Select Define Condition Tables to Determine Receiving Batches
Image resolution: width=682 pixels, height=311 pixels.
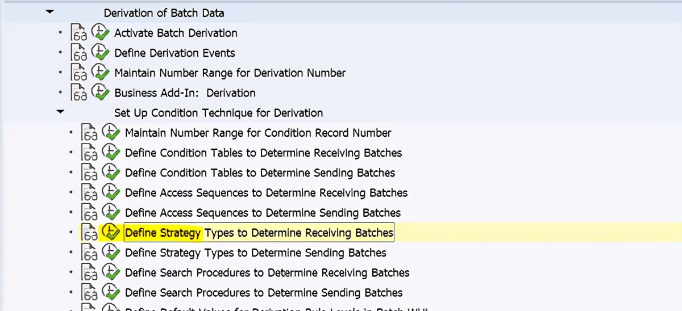(x=263, y=153)
